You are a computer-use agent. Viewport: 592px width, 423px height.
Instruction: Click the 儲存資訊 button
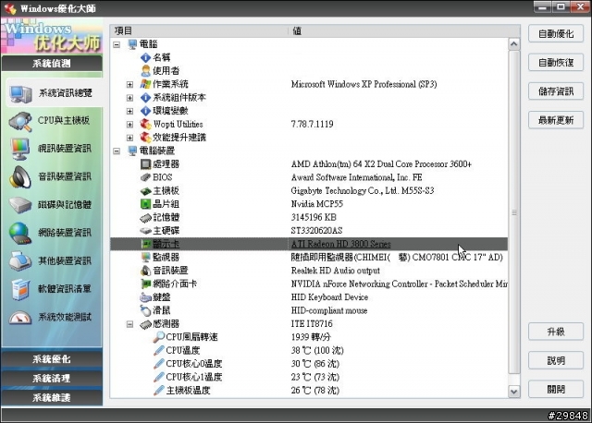point(556,91)
